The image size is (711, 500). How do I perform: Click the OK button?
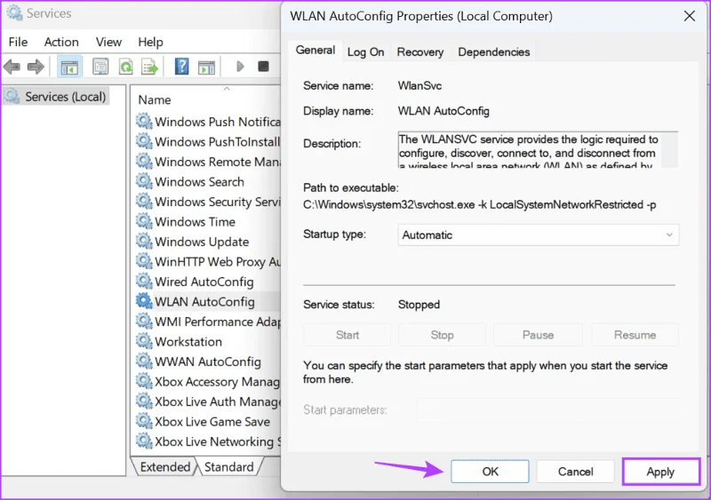(x=490, y=472)
